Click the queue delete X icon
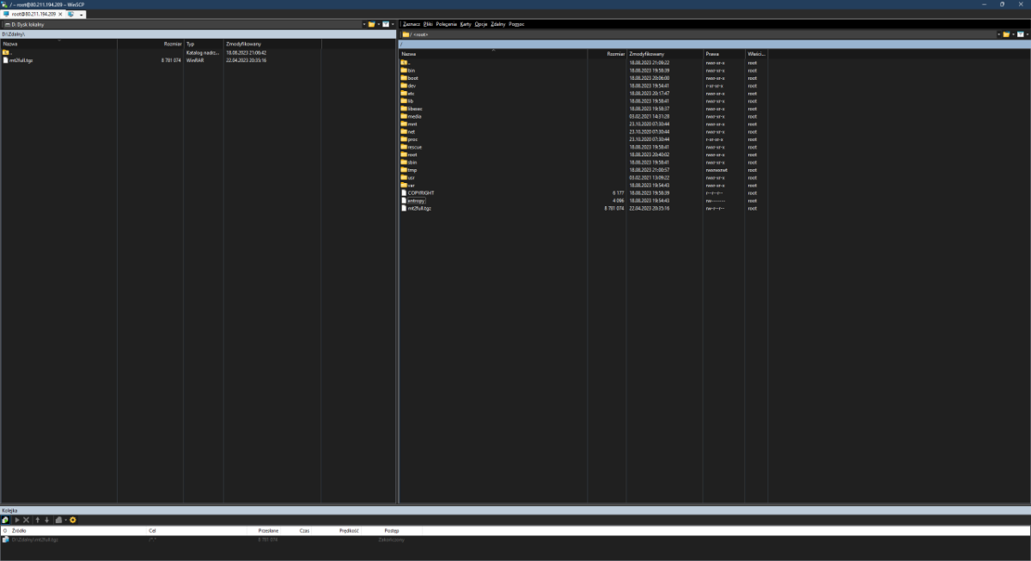The width and height of the screenshot is (1031, 561). (x=27, y=520)
